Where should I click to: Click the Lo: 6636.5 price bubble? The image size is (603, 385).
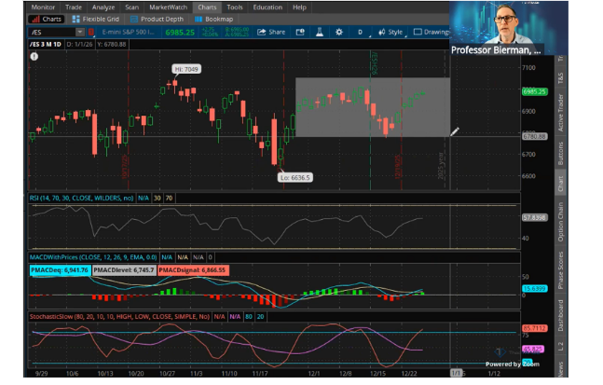point(295,178)
